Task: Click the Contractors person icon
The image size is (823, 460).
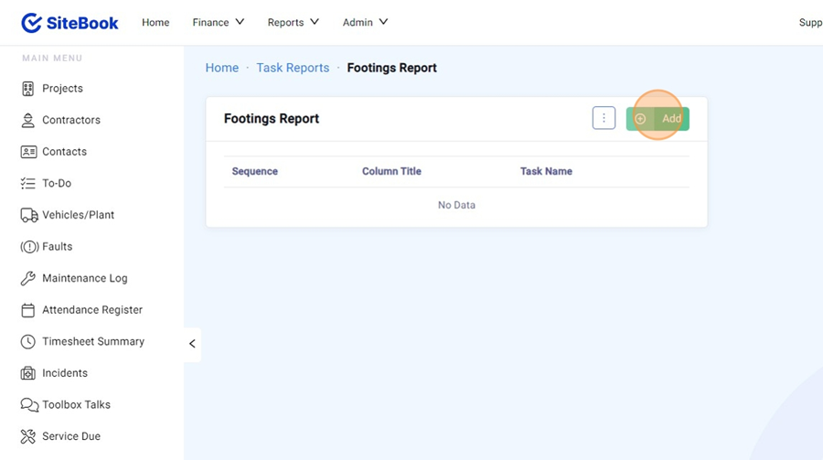Action: pyautogui.click(x=27, y=120)
